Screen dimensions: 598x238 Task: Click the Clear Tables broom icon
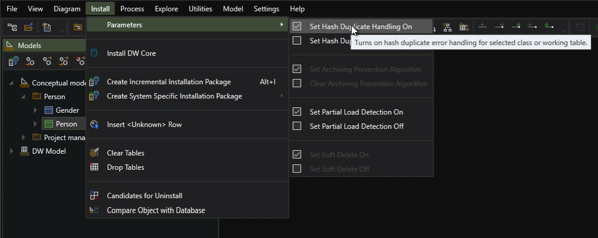94,153
